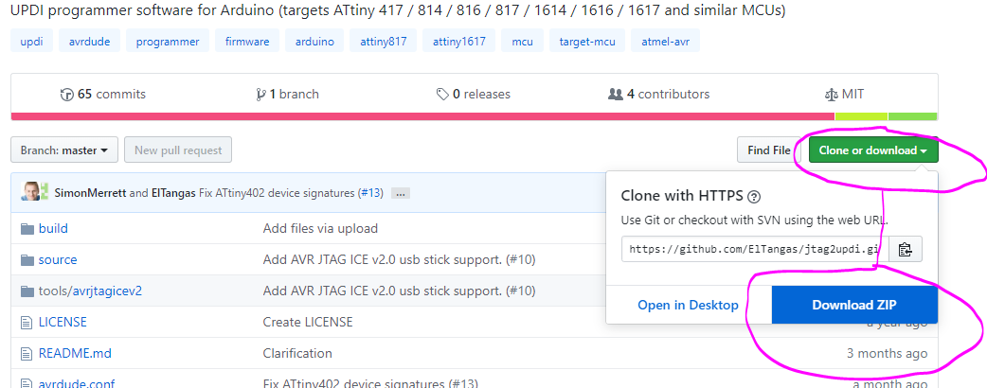Open the 1 branch tab

(287, 94)
